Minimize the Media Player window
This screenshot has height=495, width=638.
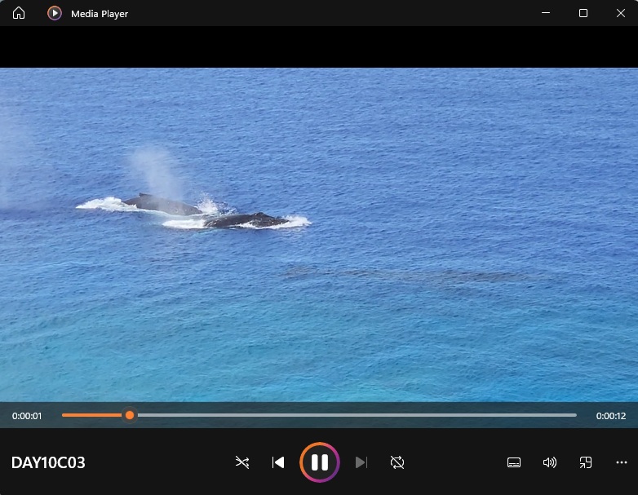[x=546, y=13]
